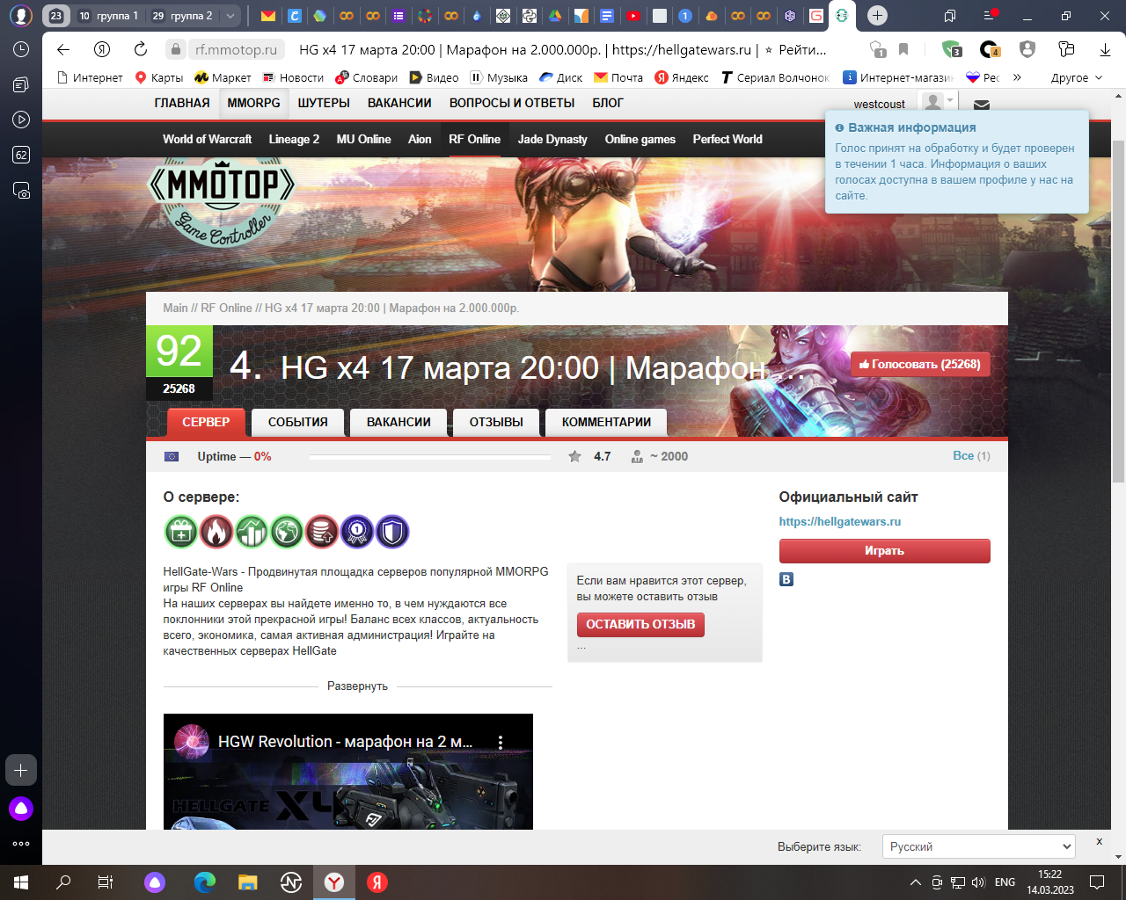The height and width of the screenshot is (900, 1126).
Task: Open browser downloads arrow icon
Action: click(x=1106, y=49)
